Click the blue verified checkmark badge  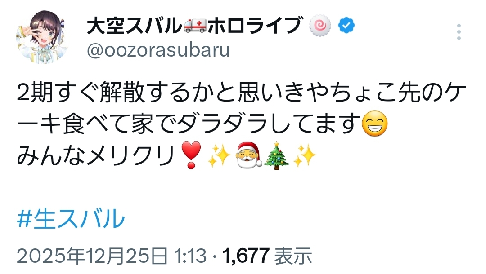point(346,25)
